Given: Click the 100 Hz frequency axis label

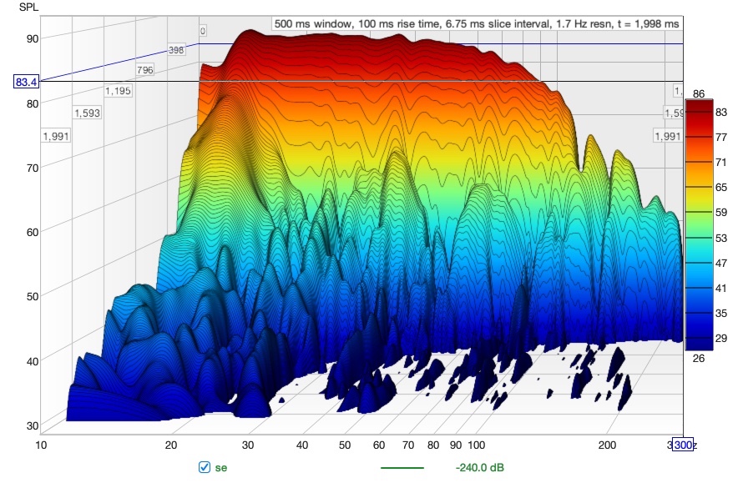Looking at the screenshot, I should tap(477, 445).
